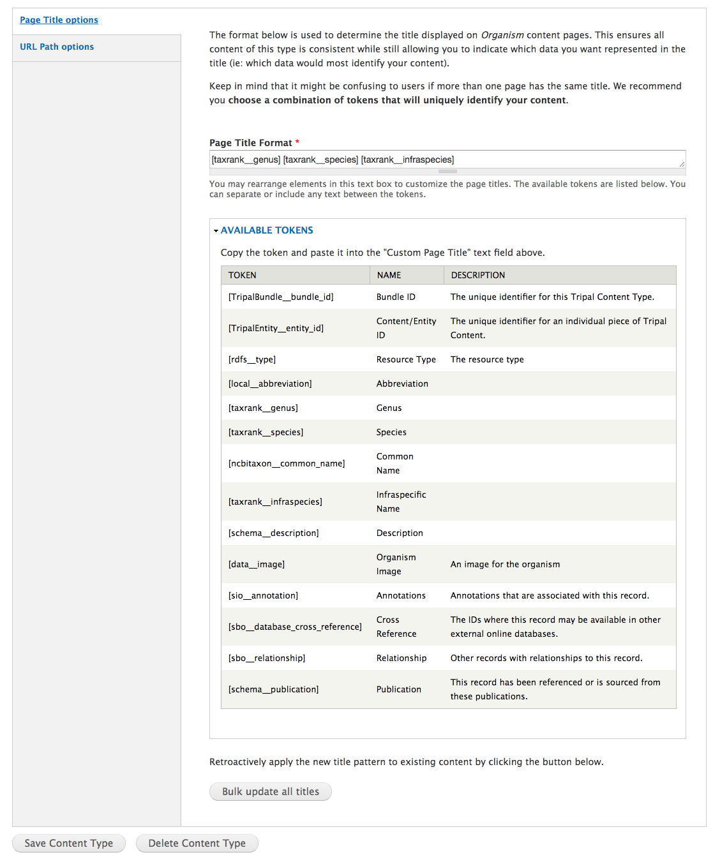Click the [TripalEntity__entity_id] token cell
Screen dimensions: 713x864
276,328
